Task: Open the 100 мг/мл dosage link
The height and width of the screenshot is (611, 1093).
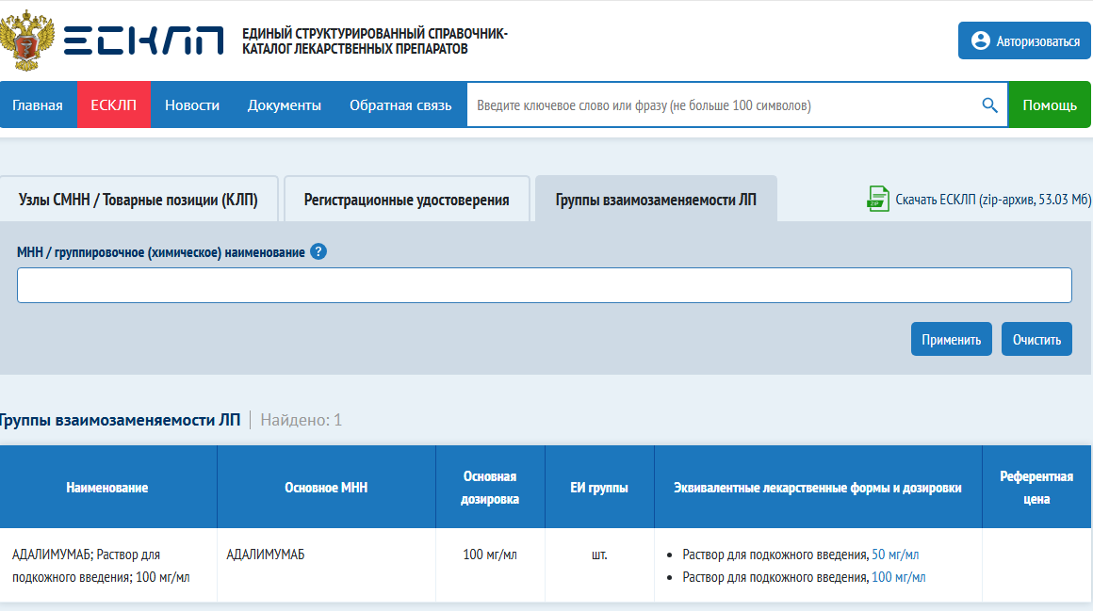Action: tap(899, 577)
